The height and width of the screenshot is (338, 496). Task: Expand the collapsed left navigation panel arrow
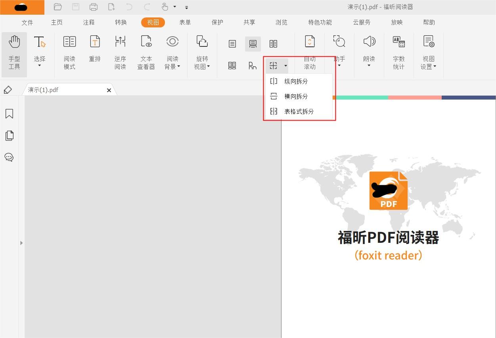point(21,243)
